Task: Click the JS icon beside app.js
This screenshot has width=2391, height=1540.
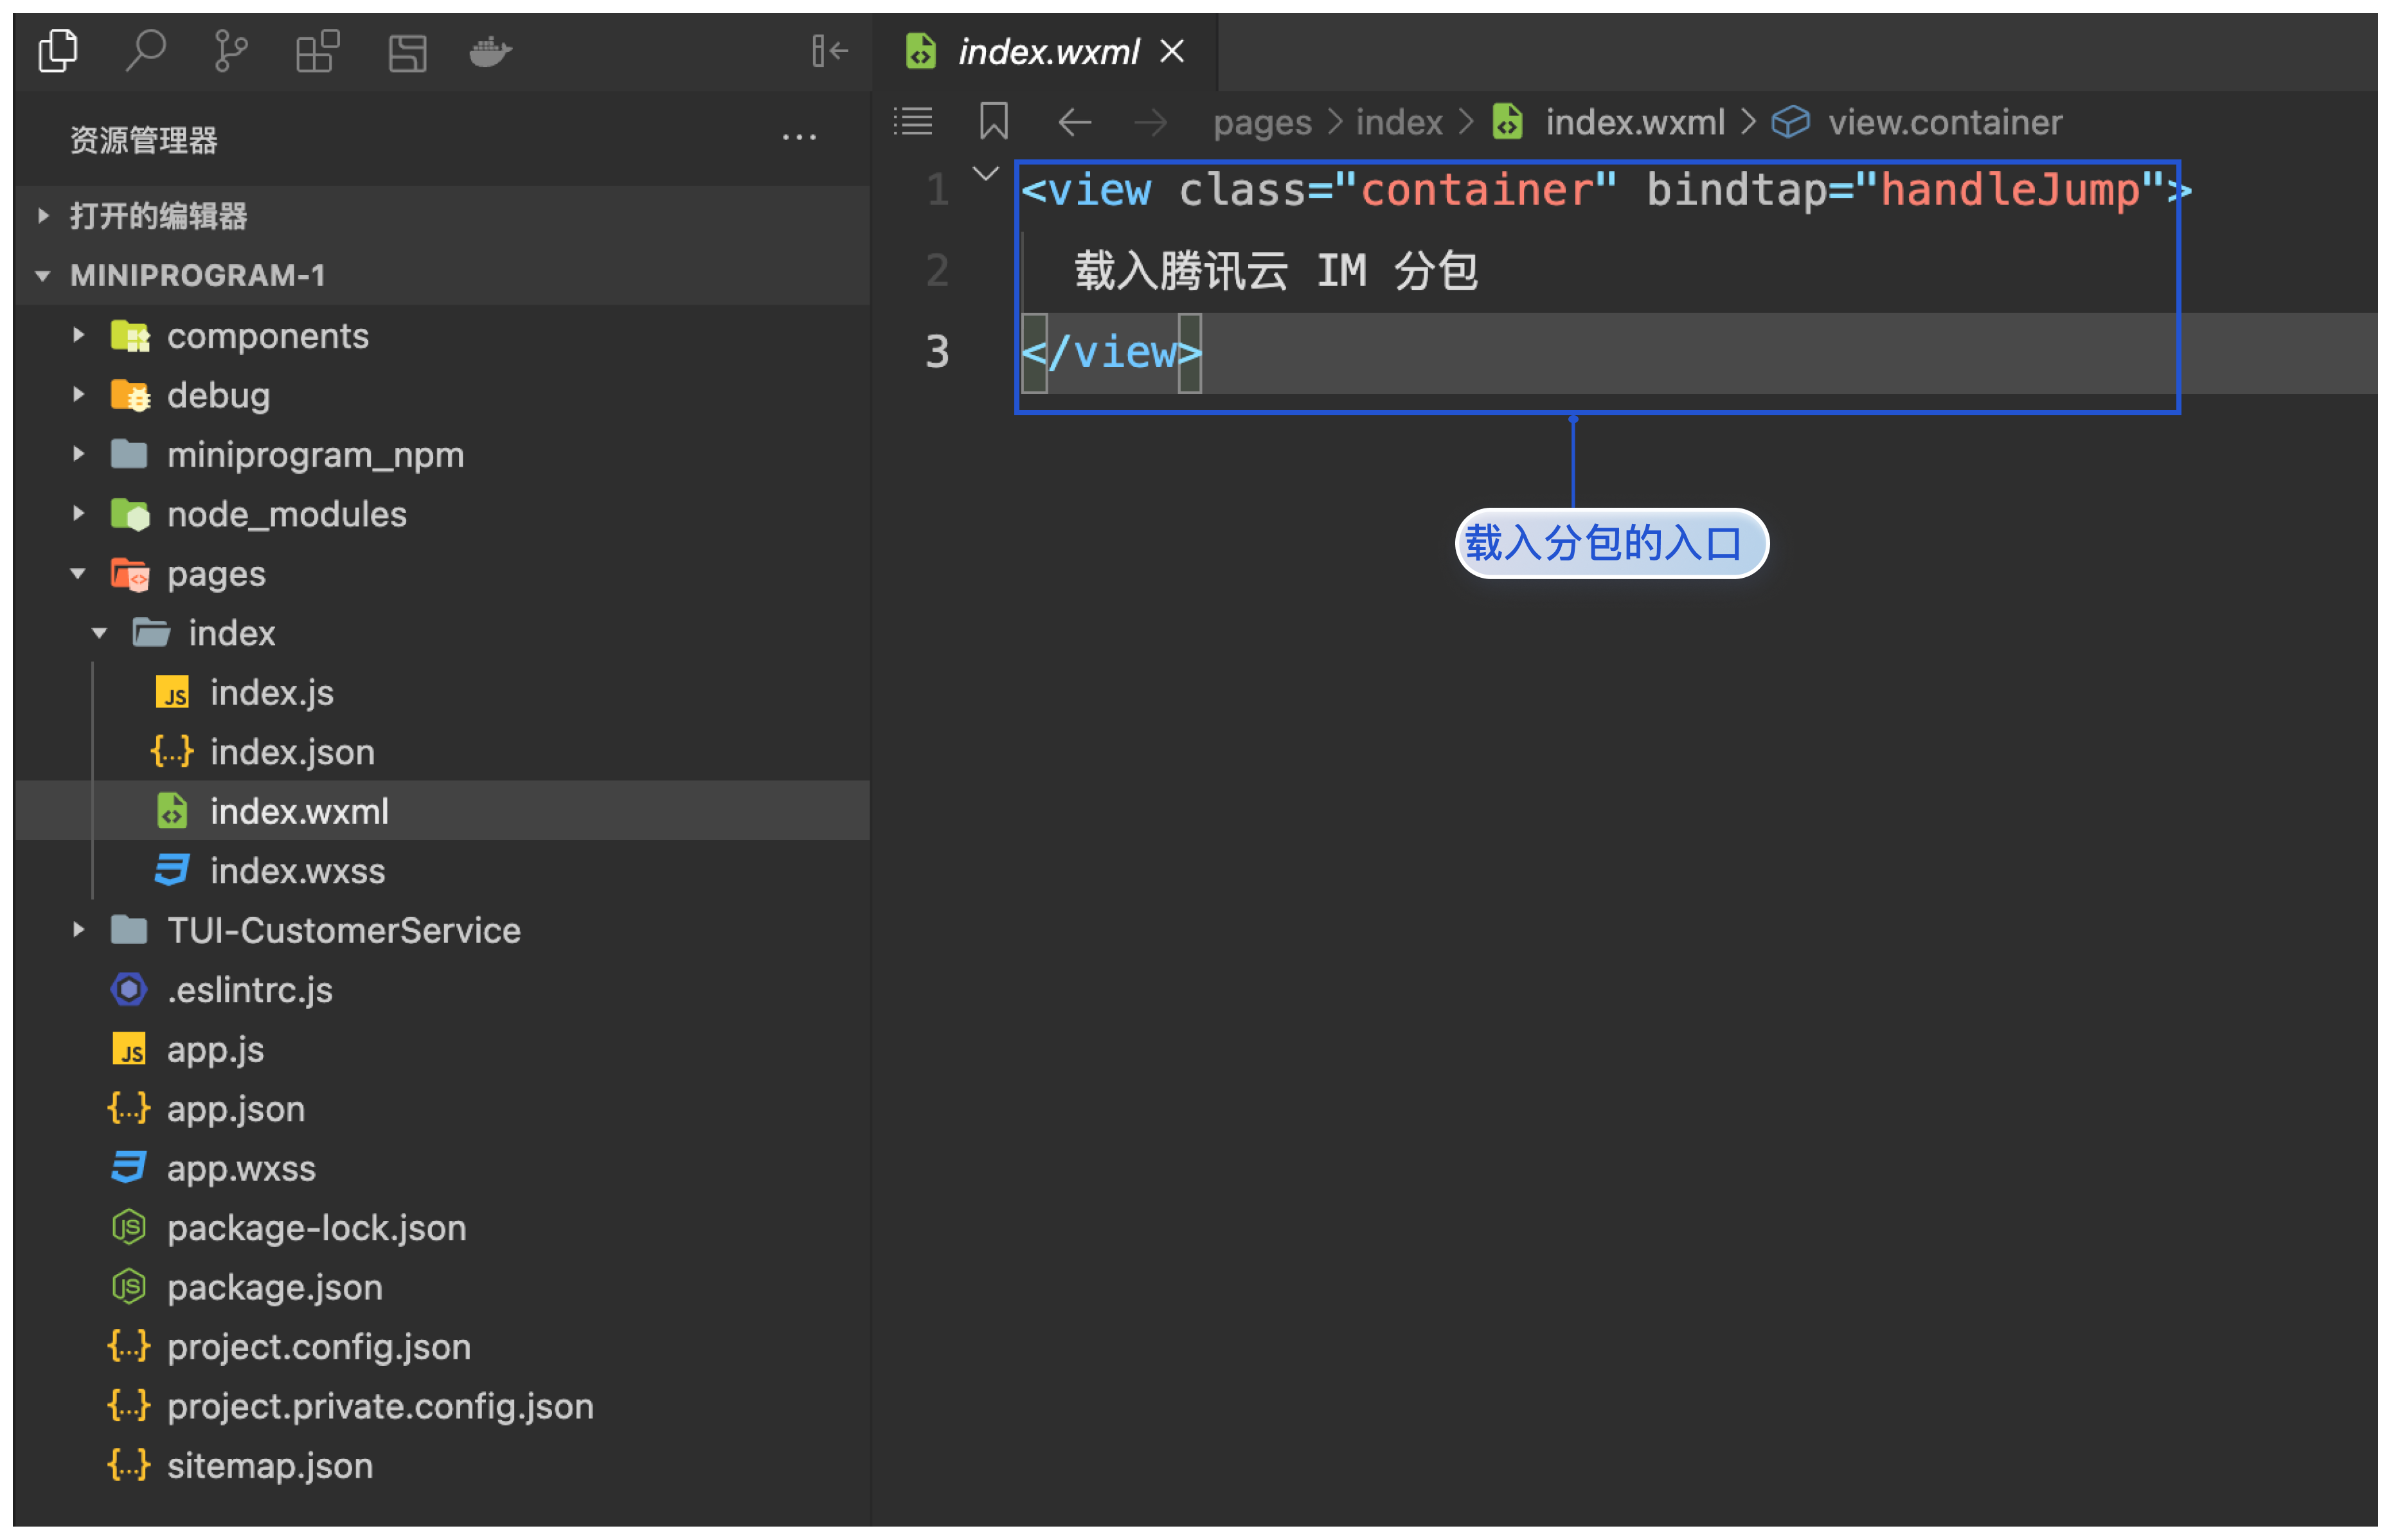Action: (129, 1050)
